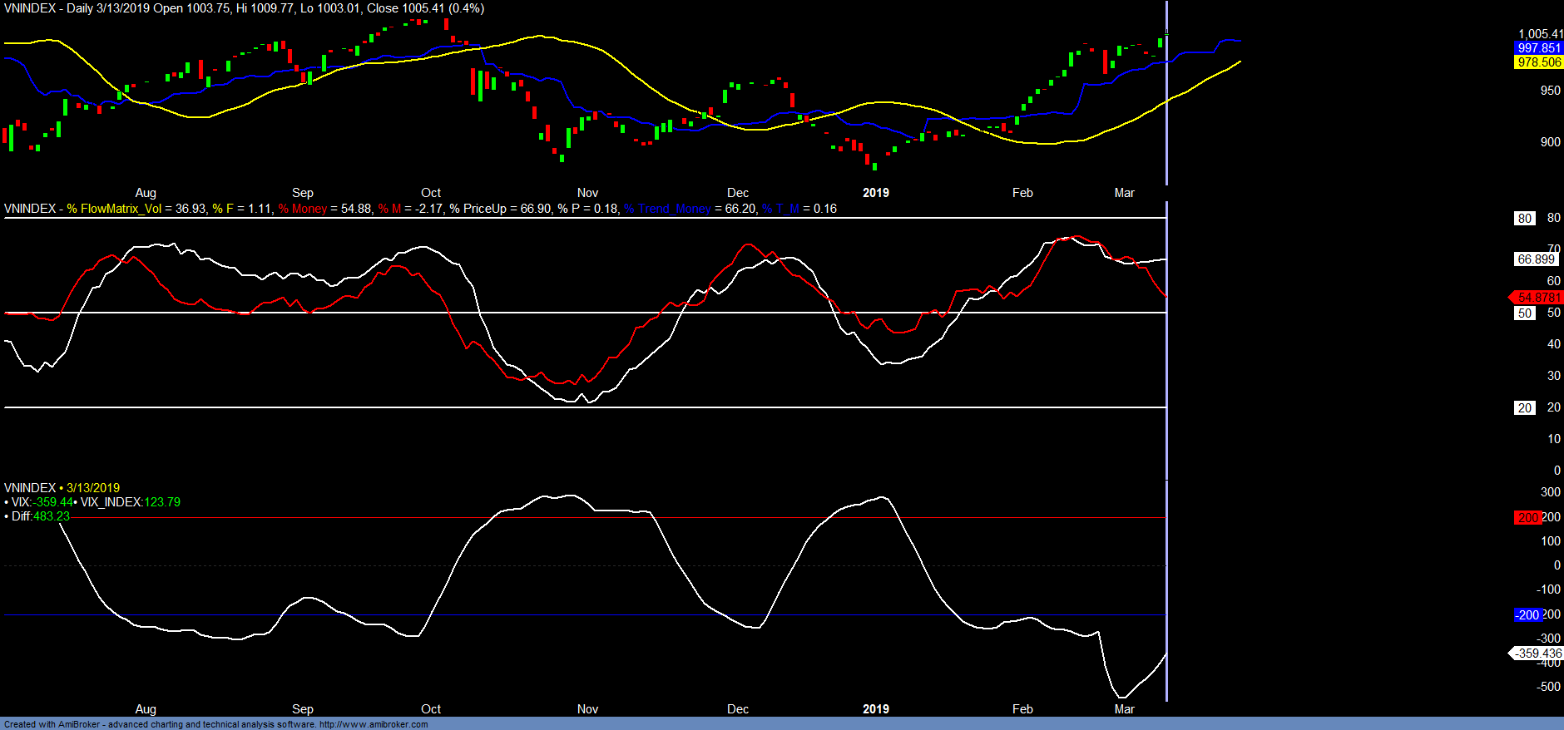
Task: Click the blue % Trend_Money legend label
Action: click(x=667, y=209)
